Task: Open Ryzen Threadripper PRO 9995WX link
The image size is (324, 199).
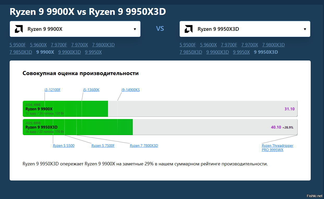Action: pyautogui.click(x=278, y=148)
